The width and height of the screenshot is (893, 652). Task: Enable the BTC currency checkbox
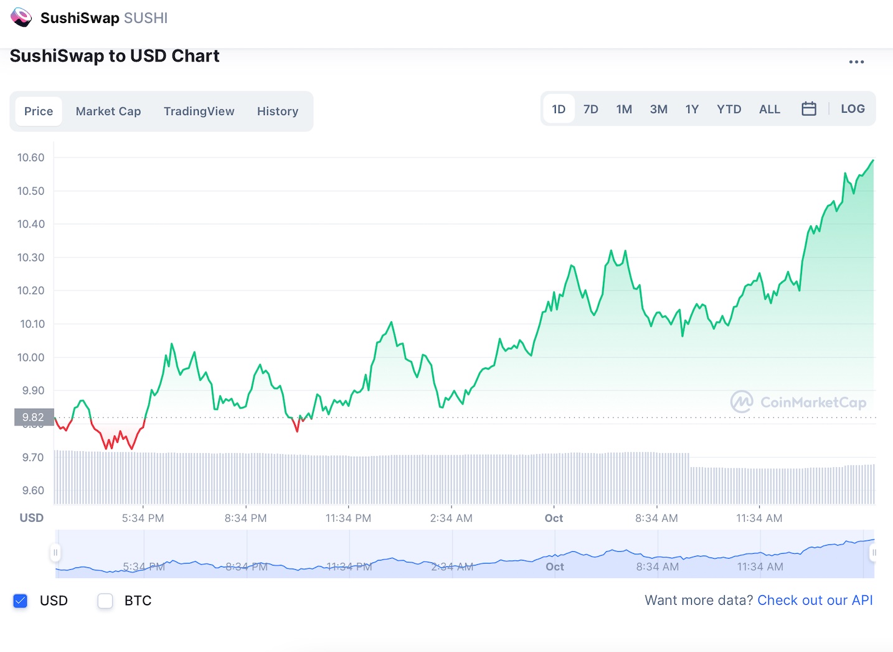tap(105, 600)
